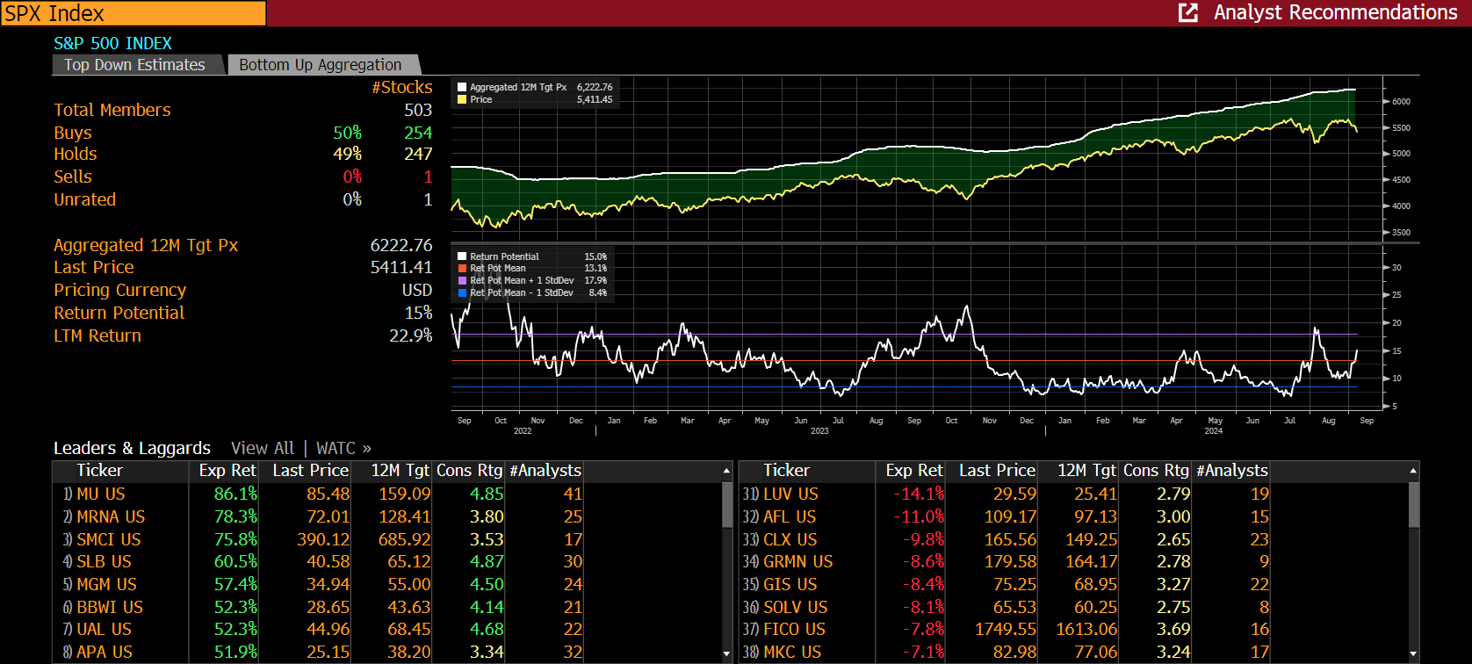Click white Aggregated 12M Tgt Px legend swatch
The height and width of the screenshot is (664, 1472).
[x=462, y=87]
